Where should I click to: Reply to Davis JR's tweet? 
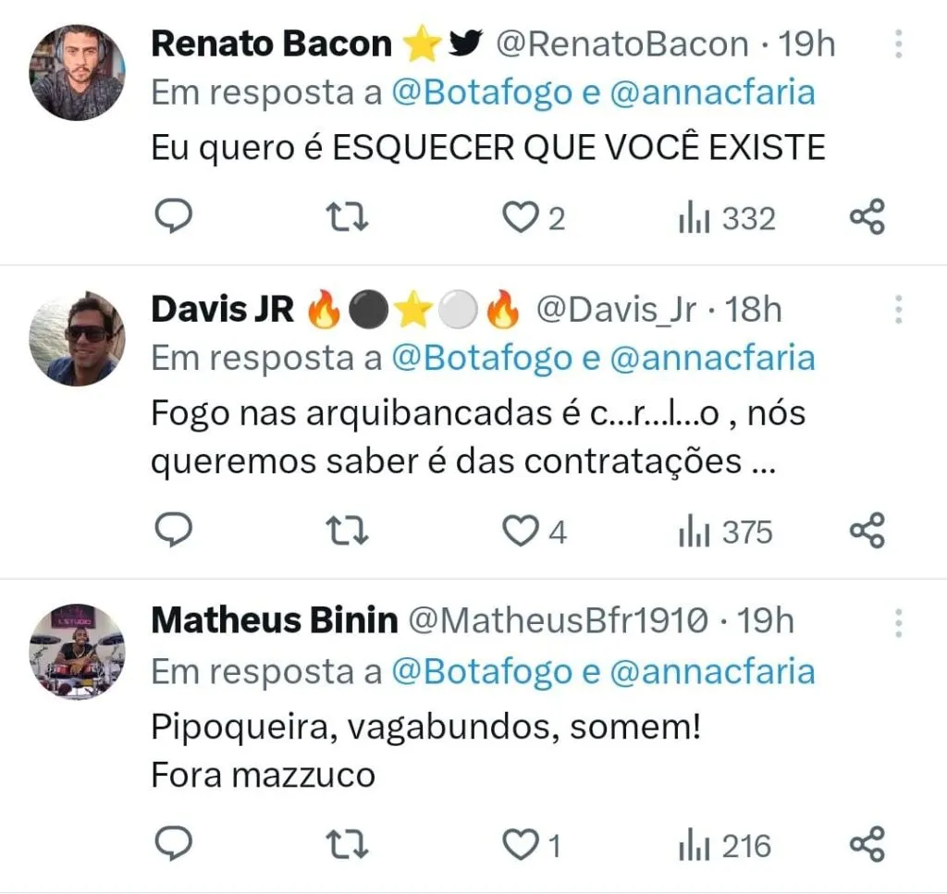pos(171,531)
